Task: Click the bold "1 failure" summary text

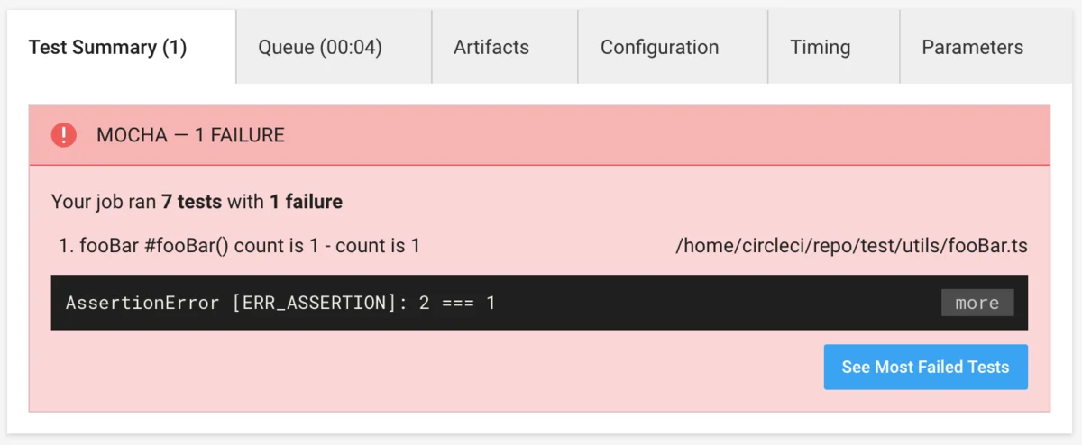Action: [306, 202]
